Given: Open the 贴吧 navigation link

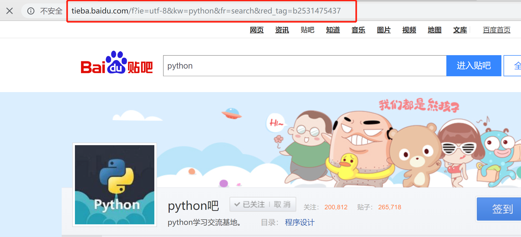Looking at the screenshot, I should 308,30.
